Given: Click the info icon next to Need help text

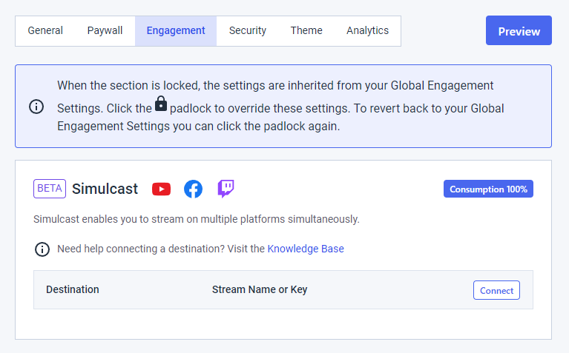Looking at the screenshot, I should 42,249.
